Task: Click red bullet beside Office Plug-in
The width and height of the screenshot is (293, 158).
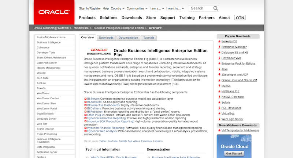Action: click(x=85, y=115)
